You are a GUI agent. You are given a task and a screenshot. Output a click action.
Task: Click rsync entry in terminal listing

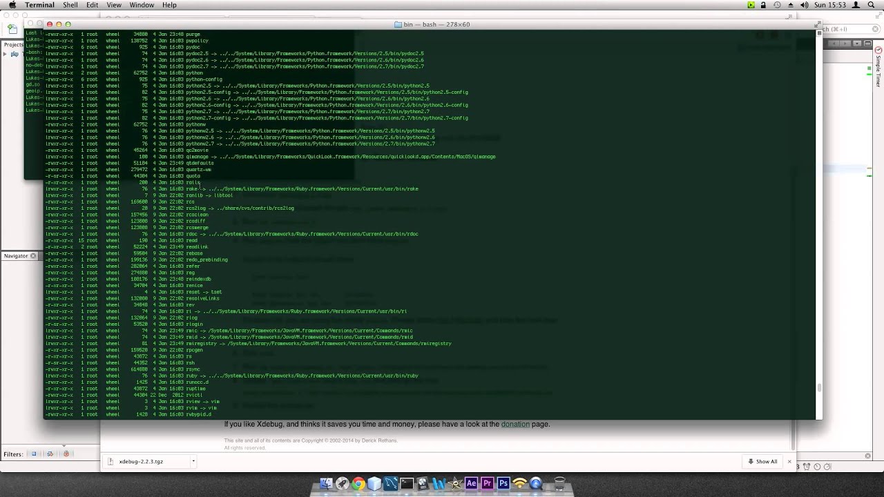tap(122, 369)
